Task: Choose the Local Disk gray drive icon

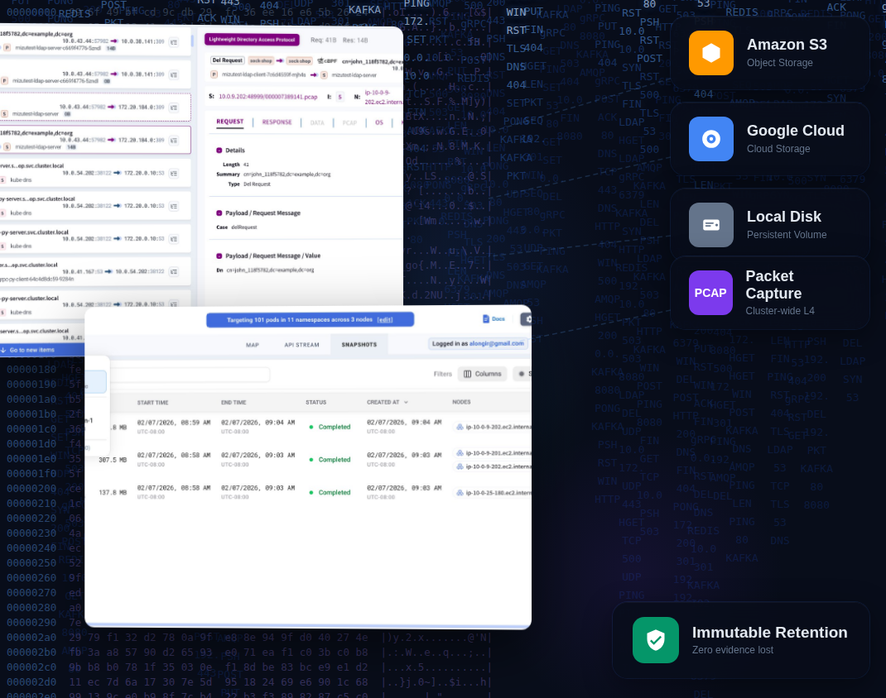Action: pos(710,225)
